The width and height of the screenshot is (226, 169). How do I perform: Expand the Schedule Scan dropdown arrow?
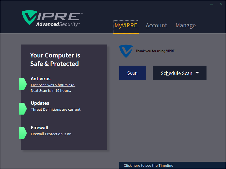point(197,73)
